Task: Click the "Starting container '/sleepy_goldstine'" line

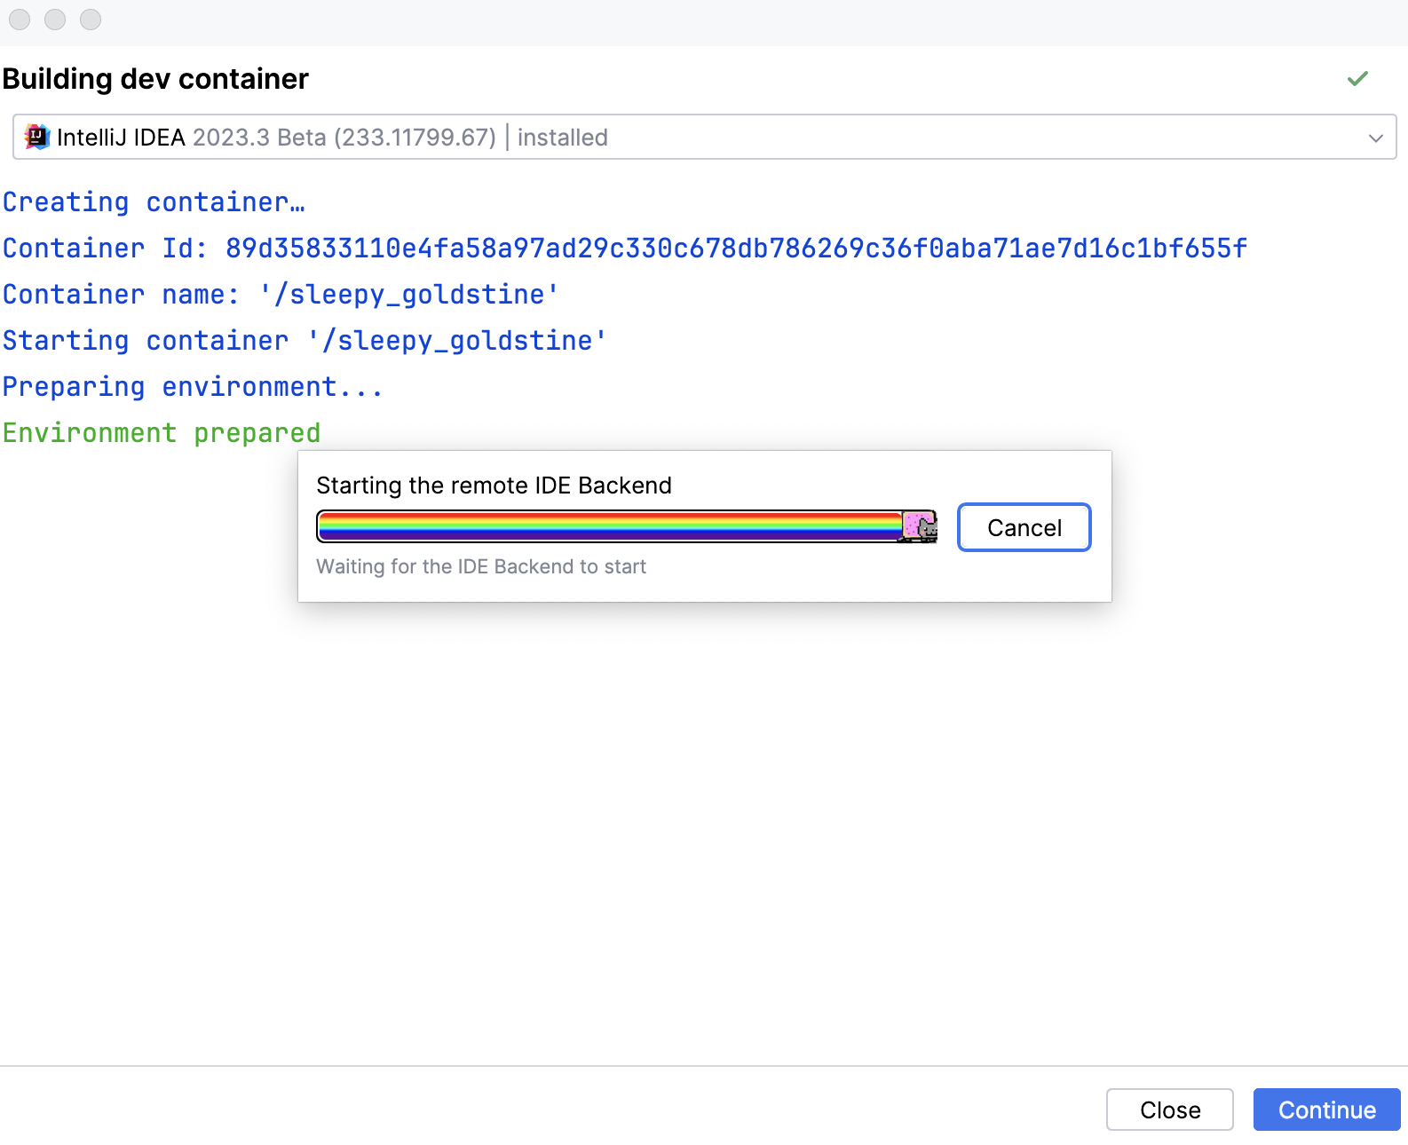Action: click(305, 341)
